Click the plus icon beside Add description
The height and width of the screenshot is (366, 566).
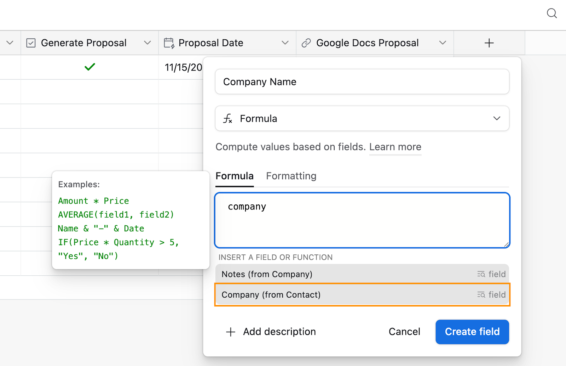point(231,332)
